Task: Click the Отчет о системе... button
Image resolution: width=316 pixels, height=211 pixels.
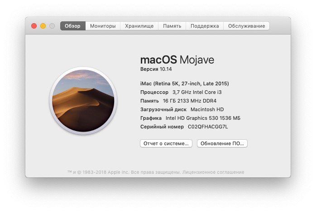Action: pyautogui.click(x=166, y=143)
